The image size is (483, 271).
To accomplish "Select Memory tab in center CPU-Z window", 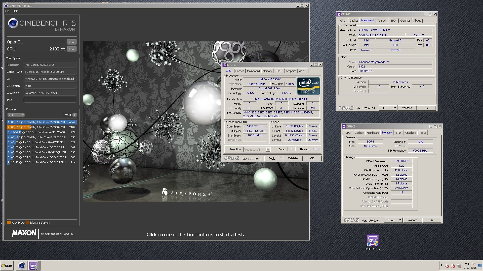I will tap(267, 71).
